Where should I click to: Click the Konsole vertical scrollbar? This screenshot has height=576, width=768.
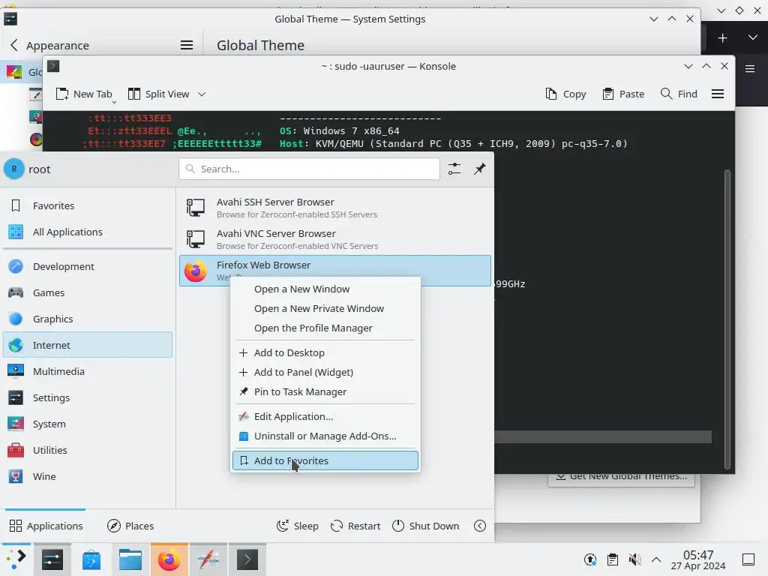tap(727, 318)
